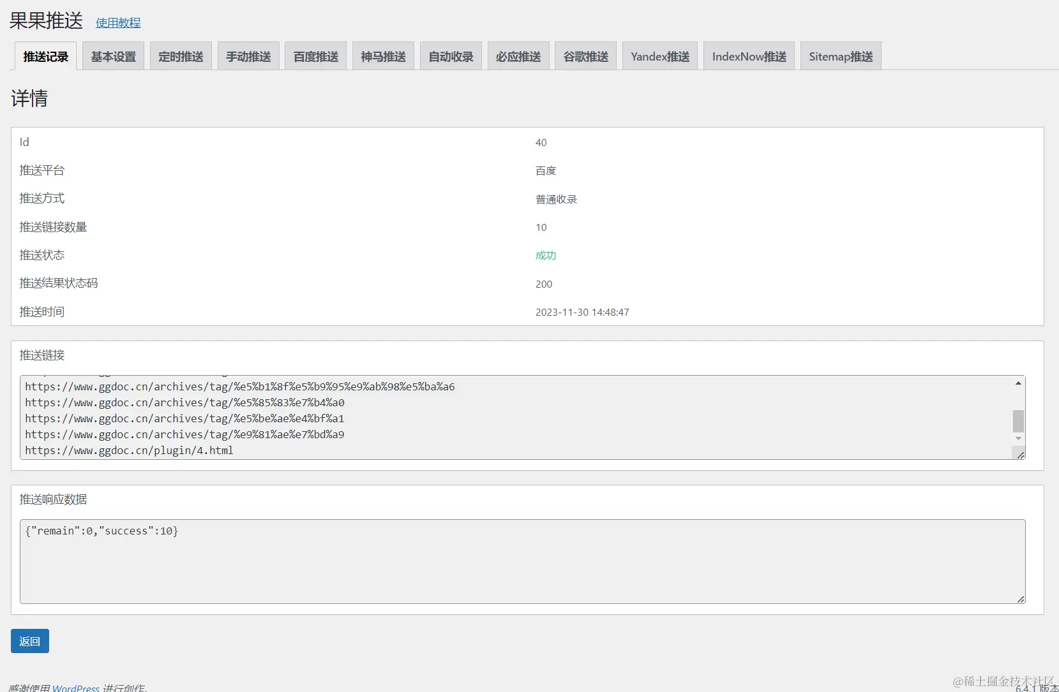Click the 推送响应数据 section heading
The image size is (1059, 692).
point(53,499)
